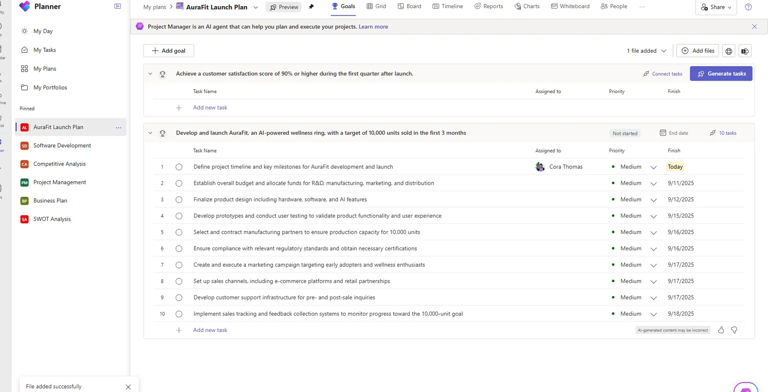
Task: Open the help question mark icon
Action: 748,7
